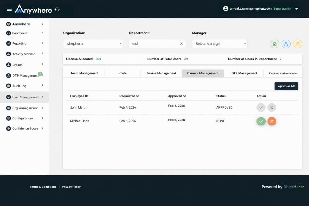Clear the tech department field

pos(181,44)
